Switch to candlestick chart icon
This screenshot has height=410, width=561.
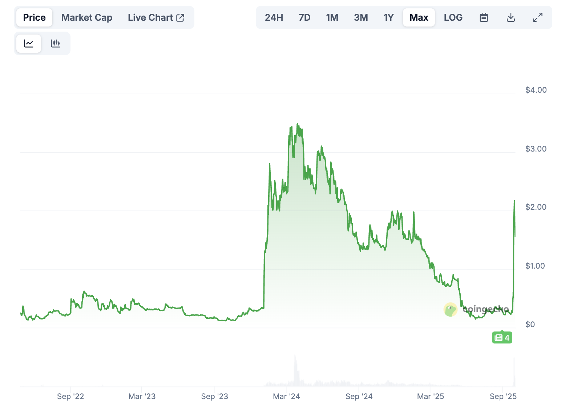56,44
